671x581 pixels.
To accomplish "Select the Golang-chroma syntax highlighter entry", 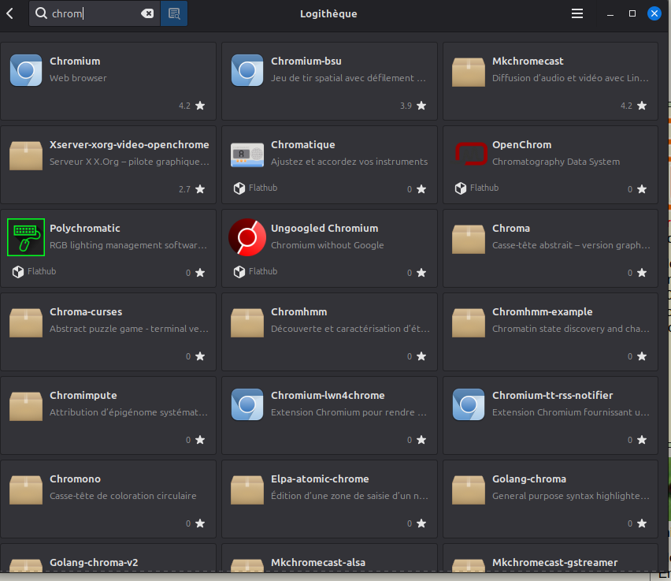I will 550,497.
